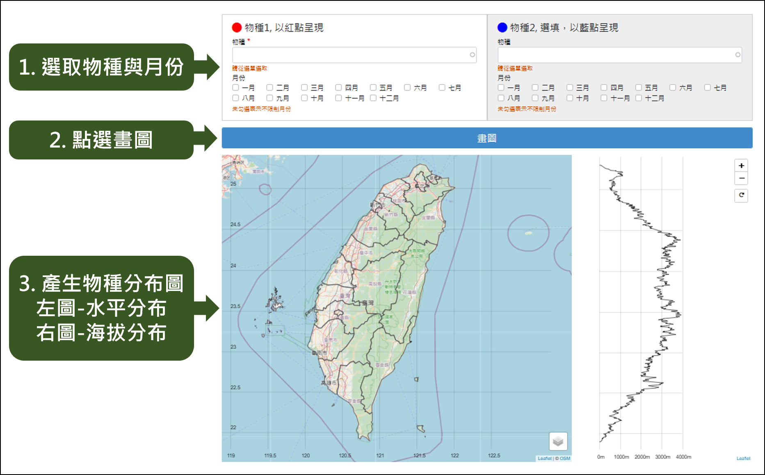The image size is (765, 475).
Task: Click the zoom in plus button
Action: coord(741,166)
